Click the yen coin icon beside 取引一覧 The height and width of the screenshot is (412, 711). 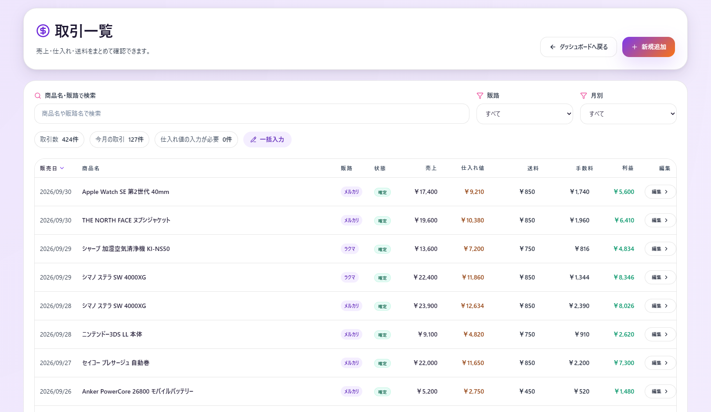coord(43,31)
